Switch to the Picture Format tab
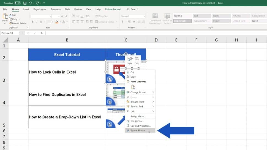Image resolution: width=267 pixels, height=150 pixels. [x=113, y=9]
